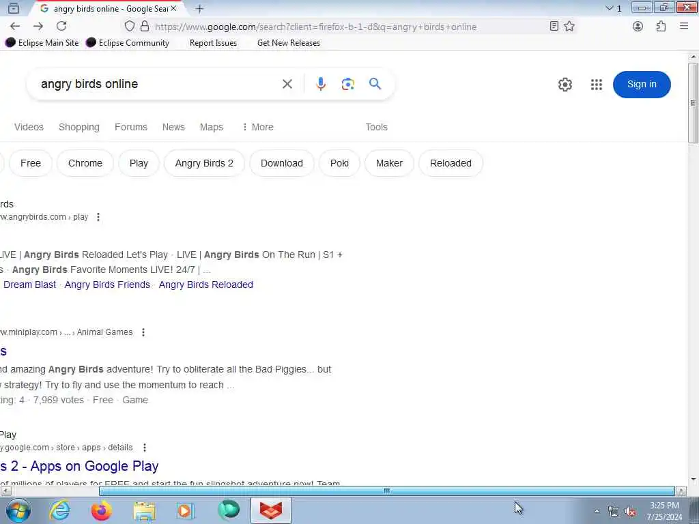Close the angry birds online tab
This screenshot has height=524, width=699.
[173, 8]
